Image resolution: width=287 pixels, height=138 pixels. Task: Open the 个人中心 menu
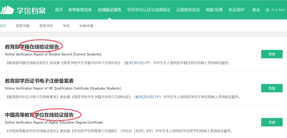278,10
